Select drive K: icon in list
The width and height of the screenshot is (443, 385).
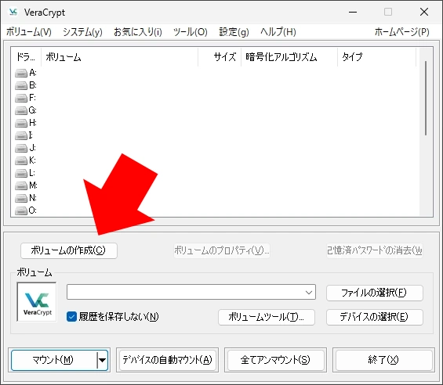coord(21,160)
